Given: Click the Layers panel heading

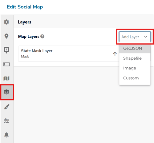Looking at the screenshot, I should (25, 22).
